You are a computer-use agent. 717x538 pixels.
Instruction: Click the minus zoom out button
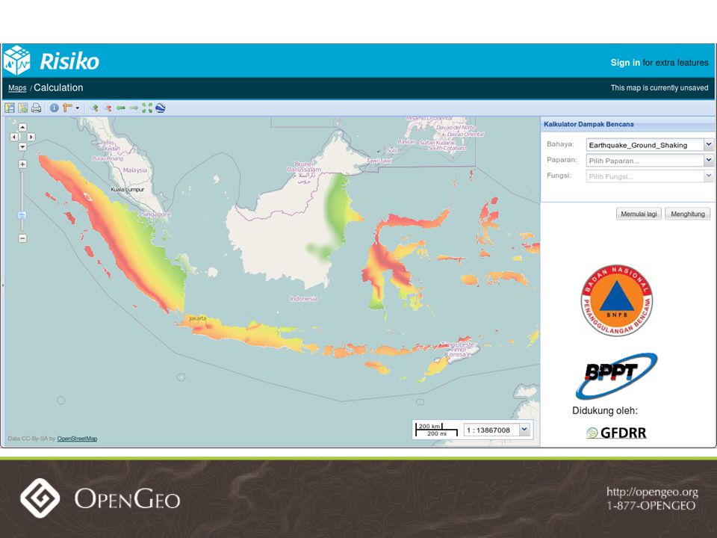coord(22,238)
